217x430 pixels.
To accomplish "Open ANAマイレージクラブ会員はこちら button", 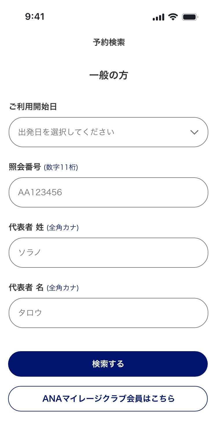I will [x=108, y=399].
